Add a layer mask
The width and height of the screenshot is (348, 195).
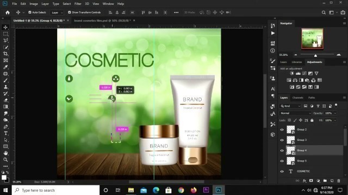pos(311,180)
